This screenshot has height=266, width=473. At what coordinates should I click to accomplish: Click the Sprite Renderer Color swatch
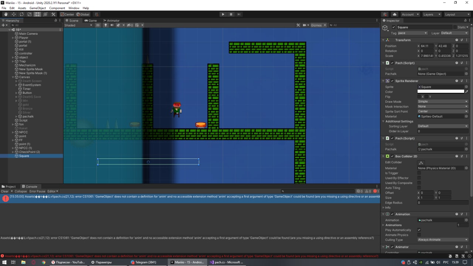(440, 92)
